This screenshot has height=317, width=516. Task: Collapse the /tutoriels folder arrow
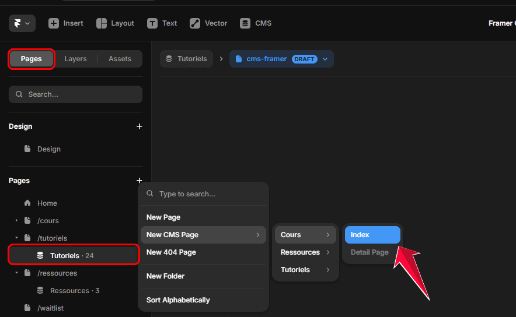pyautogui.click(x=16, y=238)
